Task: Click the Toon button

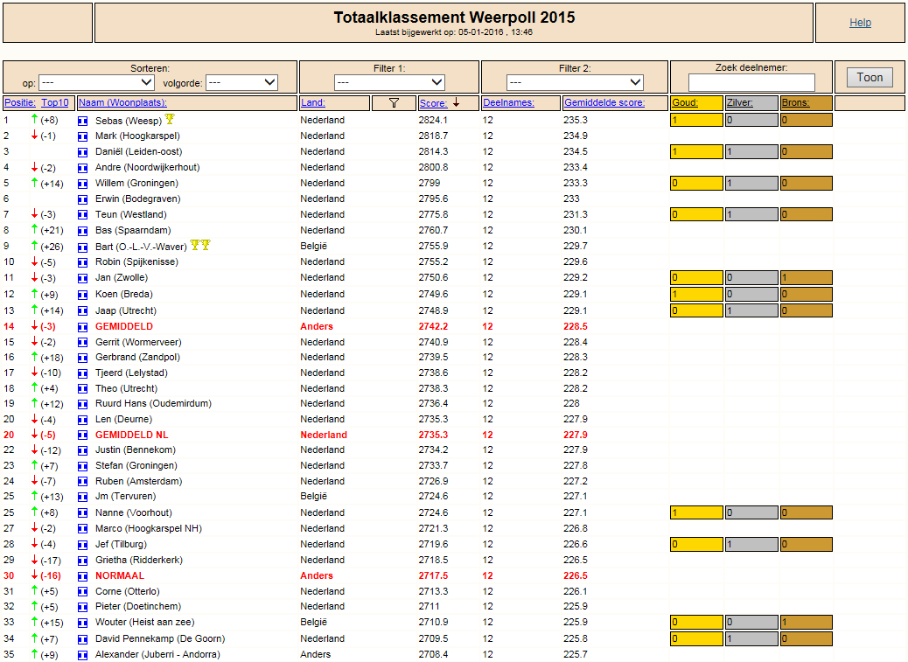Action: pos(870,78)
